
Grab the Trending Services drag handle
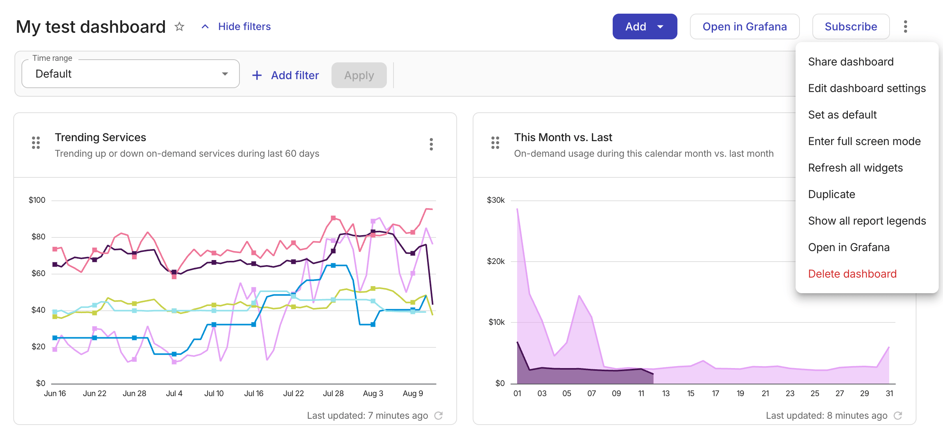coord(36,143)
